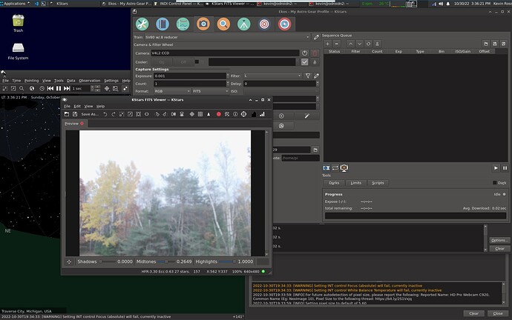This screenshot has width=512, height=320.
Task: Open the Edit menu in FITS Viewer
Action: 77,106
